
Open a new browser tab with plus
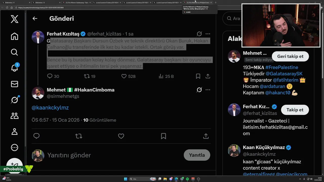coord(216,3)
